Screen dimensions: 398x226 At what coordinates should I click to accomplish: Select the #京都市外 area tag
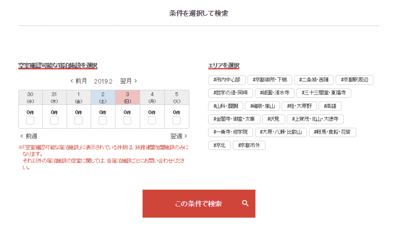point(249,145)
